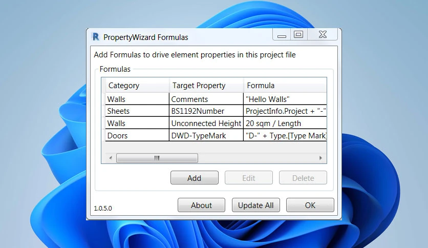This screenshot has height=248, width=428.
Task: Click the Update All button
Action: click(x=256, y=205)
